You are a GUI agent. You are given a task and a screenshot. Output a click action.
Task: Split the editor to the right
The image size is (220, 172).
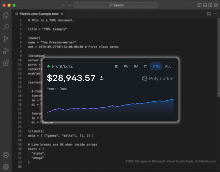coord(209,14)
